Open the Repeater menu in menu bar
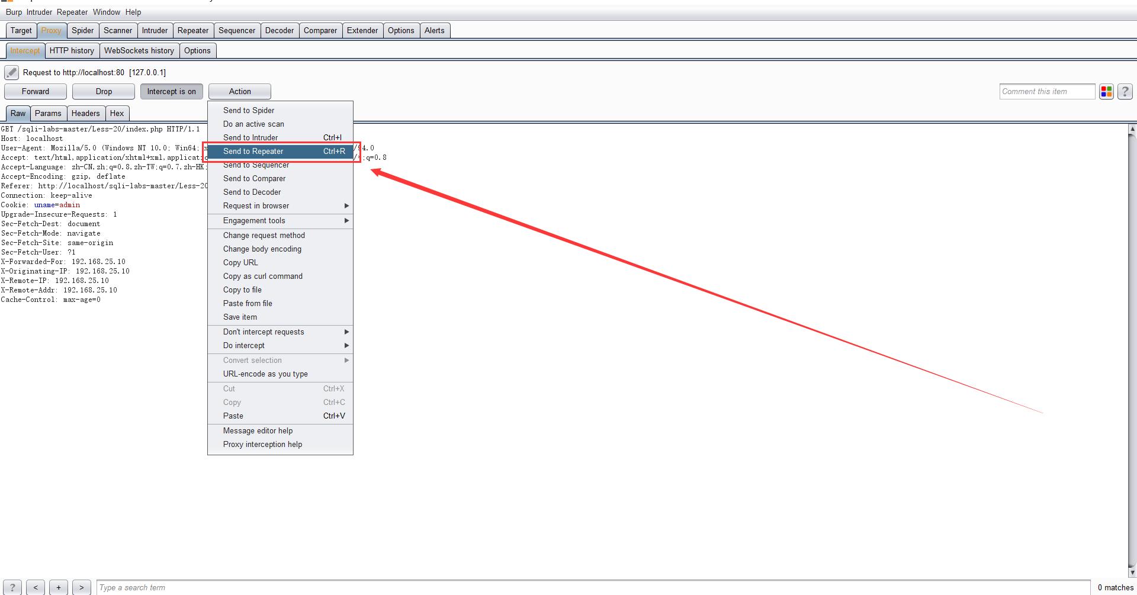 click(x=72, y=12)
